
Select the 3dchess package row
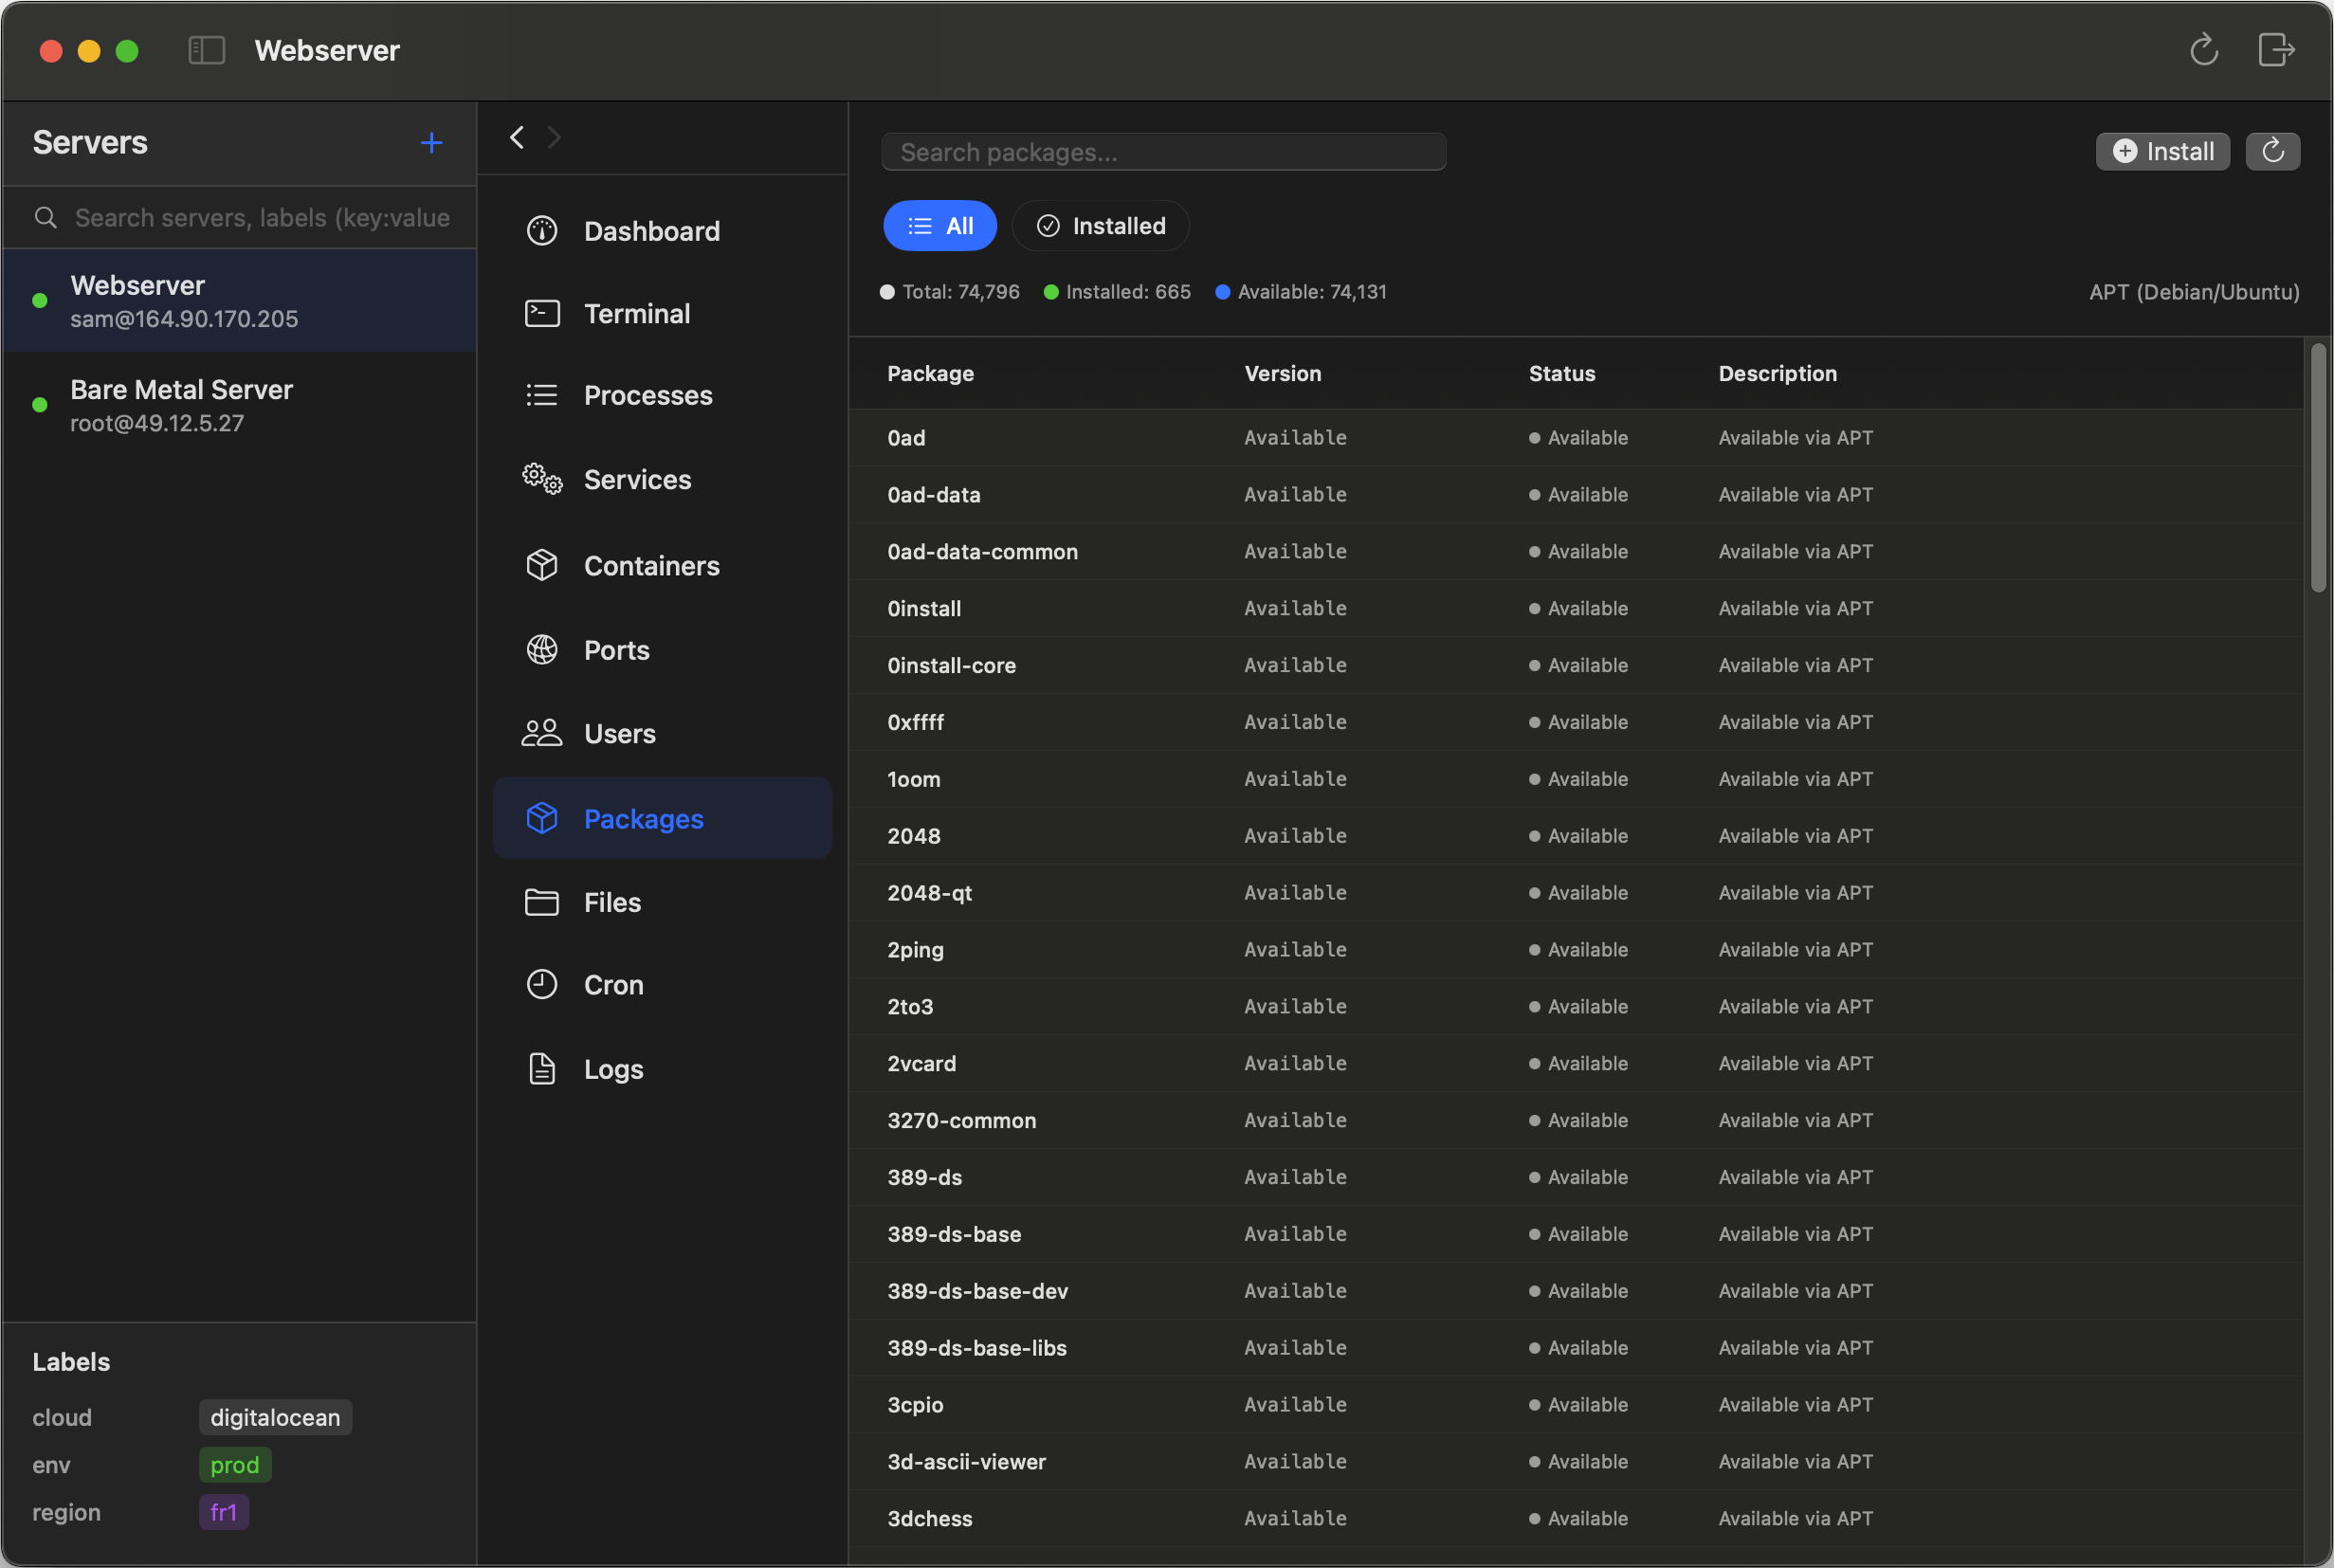(x=1576, y=1519)
